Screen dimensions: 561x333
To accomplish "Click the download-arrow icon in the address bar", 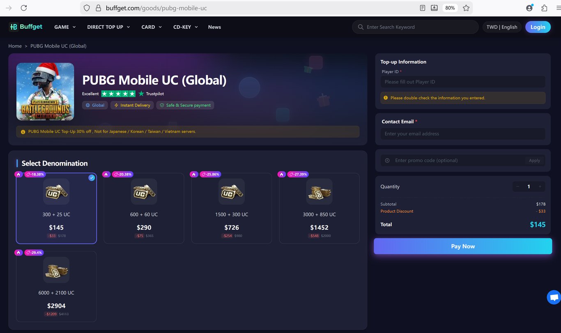I will tap(434, 8).
